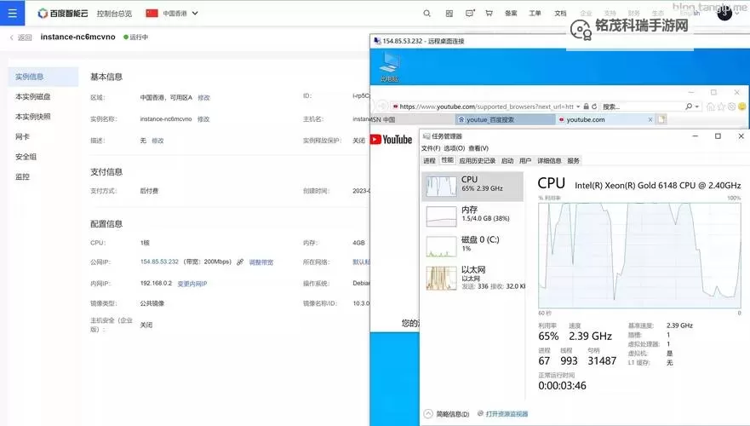Open the console search magnifier icon
750x426 pixels.
click(427, 14)
